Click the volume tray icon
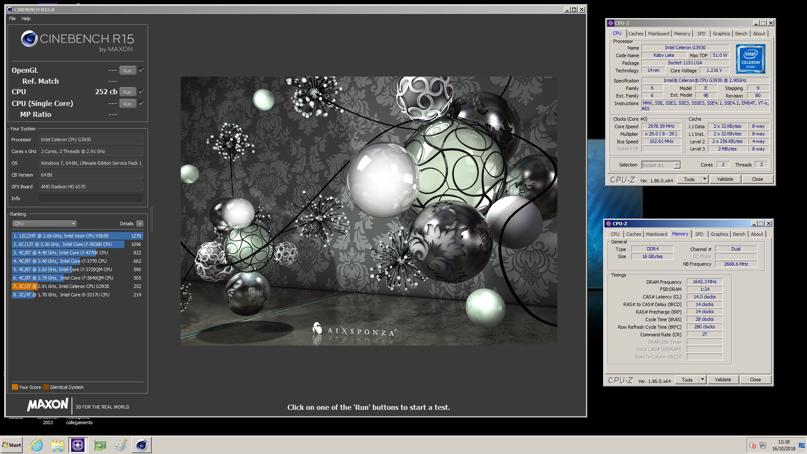Screen dimensions: 807x454 pyautogui.click(x=753, y=445)
